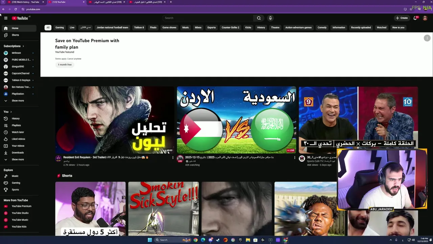
Task: Select the Esports filter chip
Action: (x=211, y=27)
